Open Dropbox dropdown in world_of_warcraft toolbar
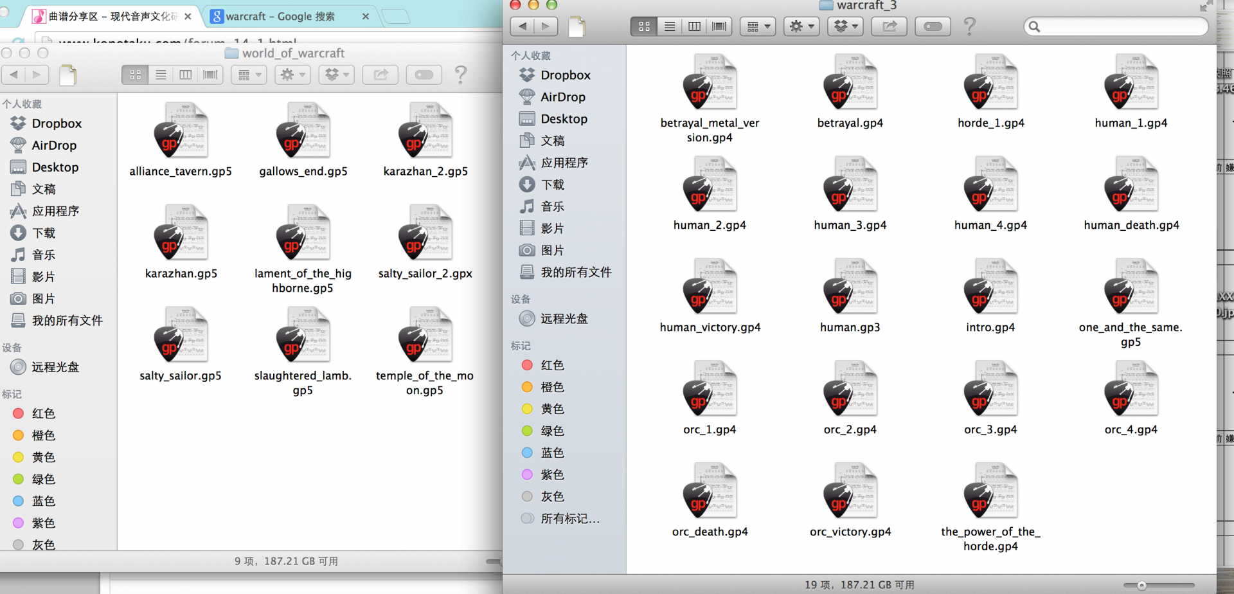The image size is (1234, 594). pos(337,75)
